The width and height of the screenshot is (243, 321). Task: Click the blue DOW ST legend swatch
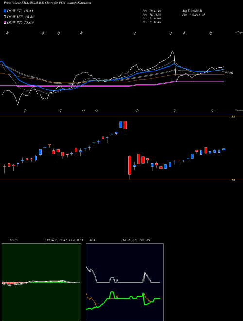pyautogui.click(x=5, y=11)
